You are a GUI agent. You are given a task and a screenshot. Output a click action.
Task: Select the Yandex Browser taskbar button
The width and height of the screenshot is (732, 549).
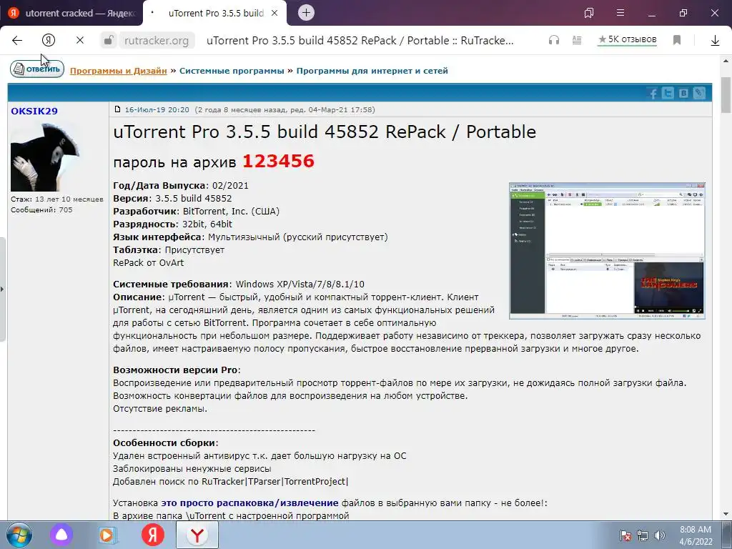point(197,535)
